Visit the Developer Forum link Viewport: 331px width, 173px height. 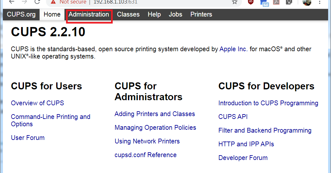pos(243,158)
